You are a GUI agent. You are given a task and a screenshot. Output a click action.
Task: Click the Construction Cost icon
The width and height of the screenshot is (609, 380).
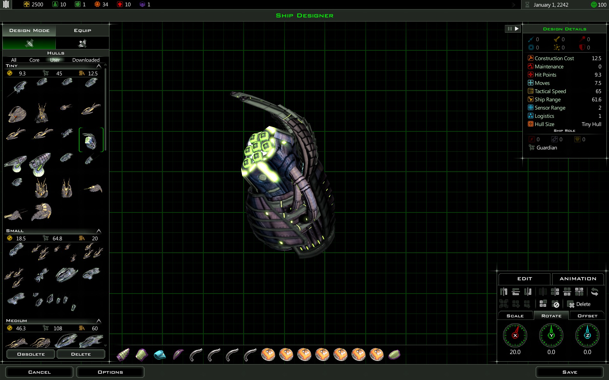530,58
